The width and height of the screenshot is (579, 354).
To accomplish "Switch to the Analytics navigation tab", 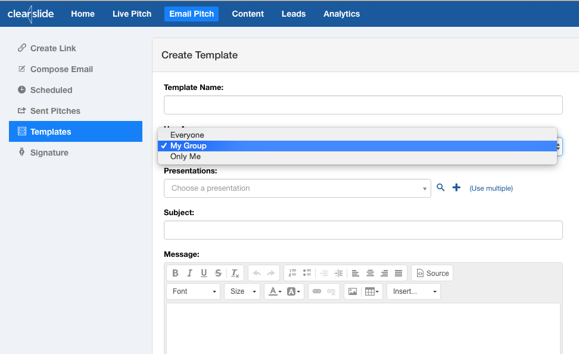I will click(x=341, y=13).
